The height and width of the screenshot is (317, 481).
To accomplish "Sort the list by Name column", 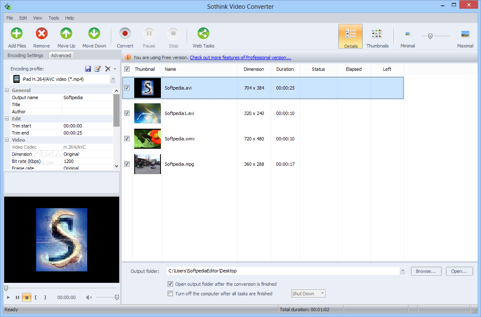I will (x=200, y=69).
